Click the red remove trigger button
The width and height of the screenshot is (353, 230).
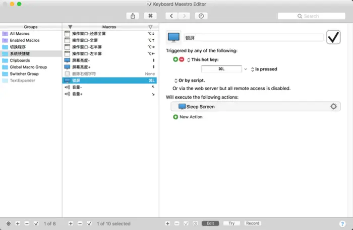(182, 59)
